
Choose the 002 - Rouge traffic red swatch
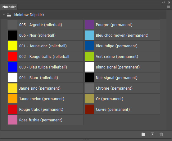pyautogui.click(x=45, y=56)
